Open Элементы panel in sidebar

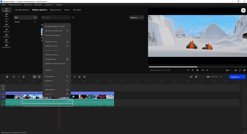(x=6, y=36)
